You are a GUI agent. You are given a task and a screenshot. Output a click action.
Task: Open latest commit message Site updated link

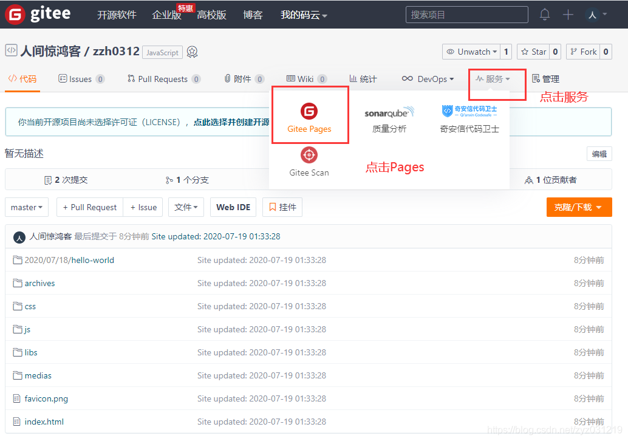(216, 236)
